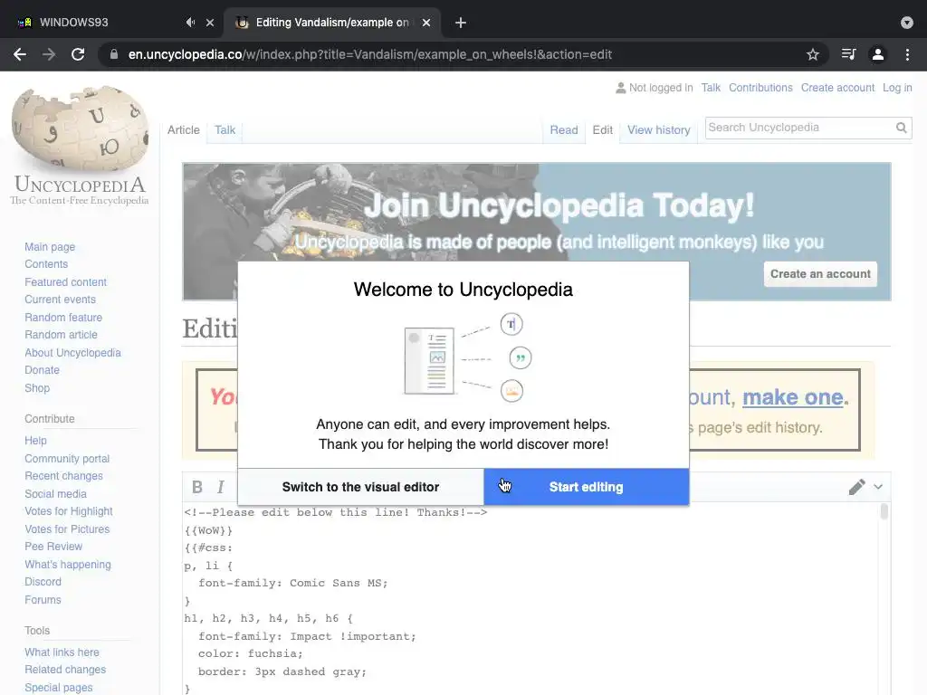This screenshot has width=927, height=695.
Task: Open About Uncyclopedia
Action: [x=72, y=353]
